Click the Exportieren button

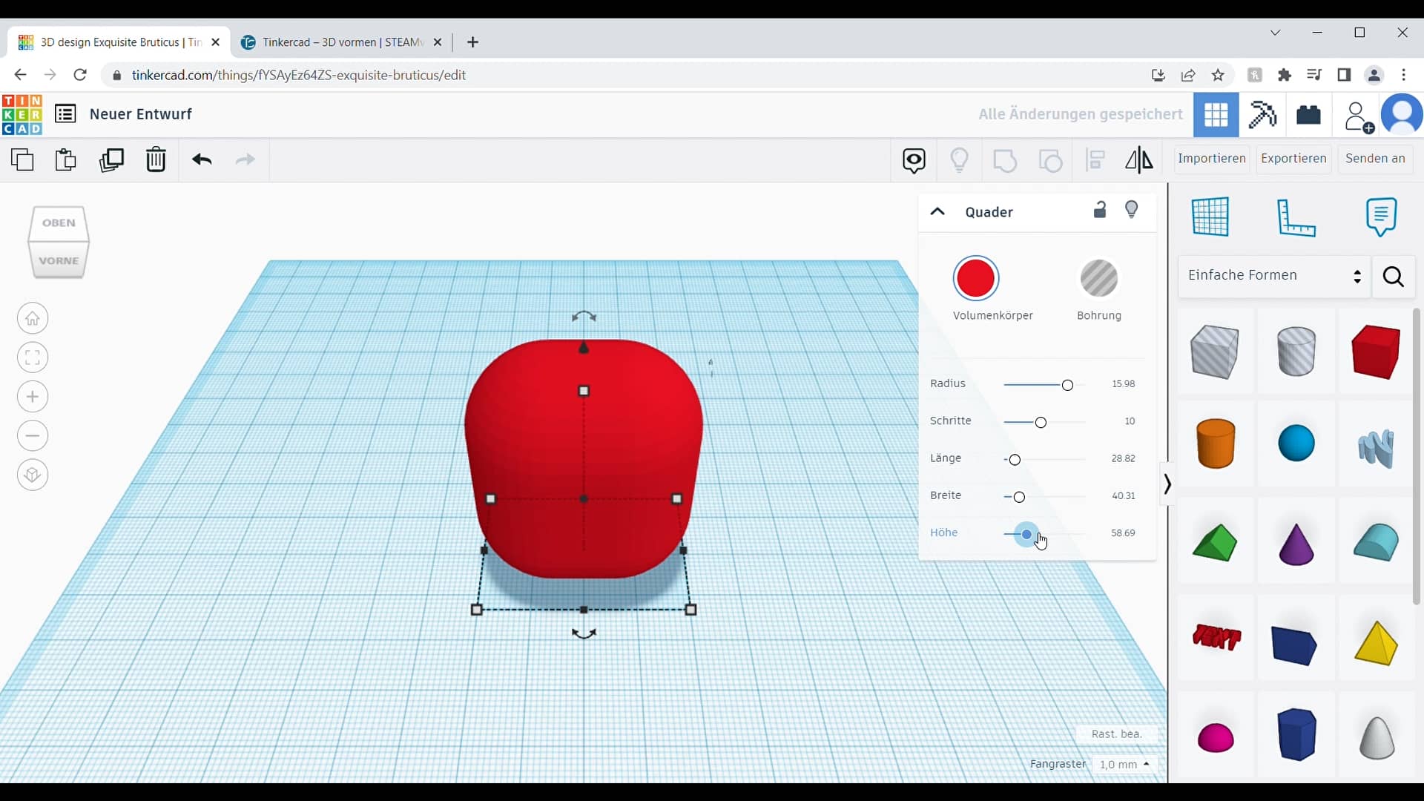(x=1293, y=159)
